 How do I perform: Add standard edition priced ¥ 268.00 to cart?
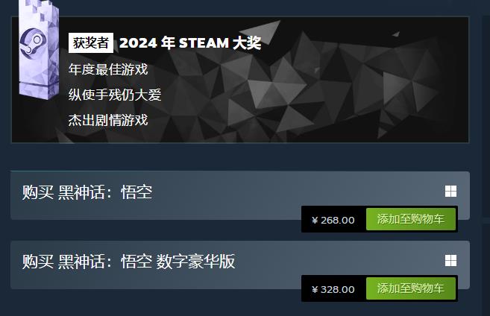(411, 219)
